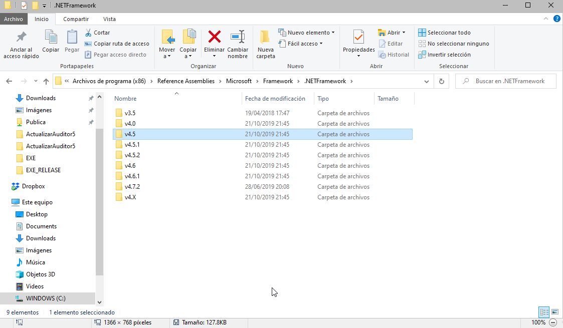Click No seleccionar ninguno
Viewport: 563px width, 328px height.
point(454,44)
